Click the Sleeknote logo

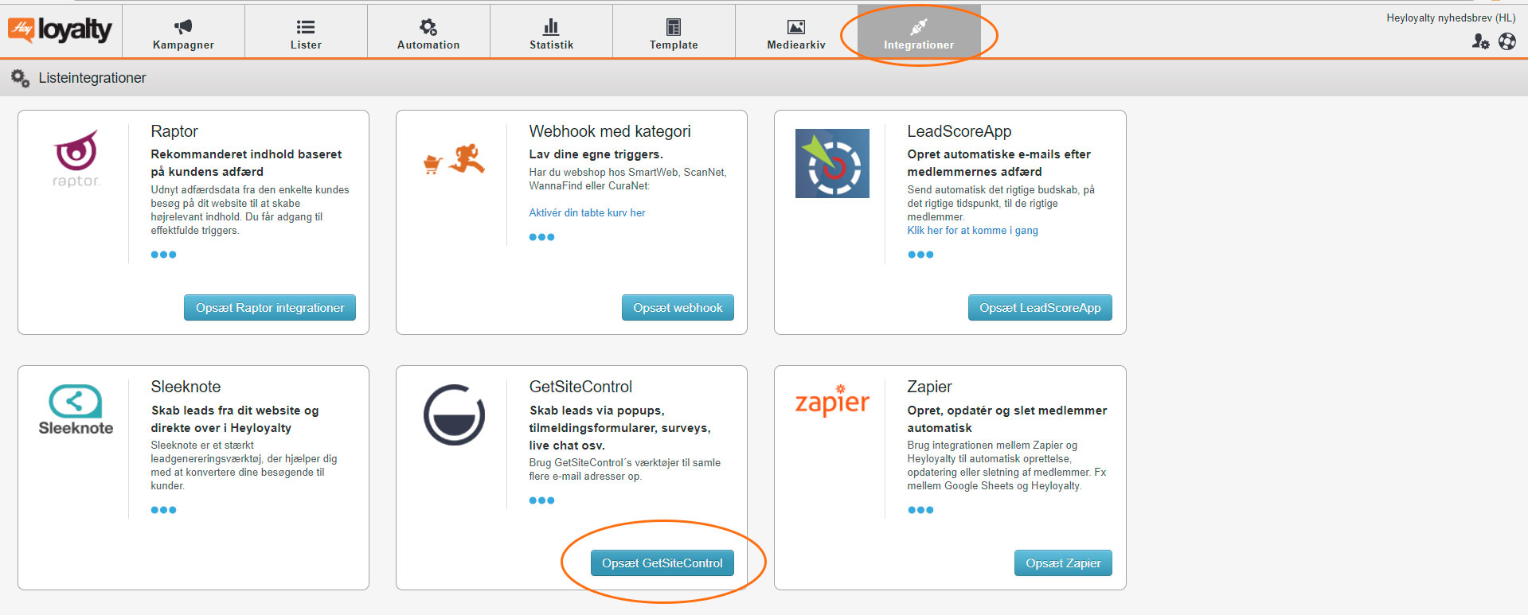pyautogui.click(x=76, y=410)
